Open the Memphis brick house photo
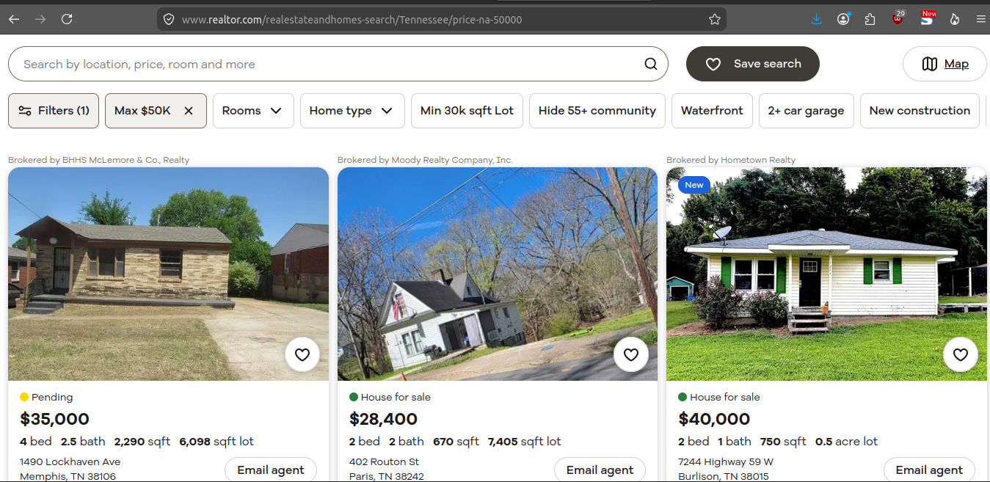 [168, 274]
